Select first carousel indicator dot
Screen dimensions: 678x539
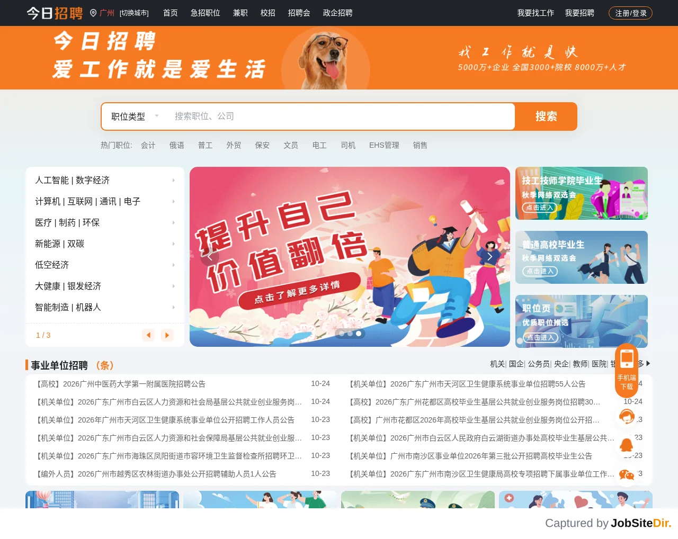pos(342,334)
